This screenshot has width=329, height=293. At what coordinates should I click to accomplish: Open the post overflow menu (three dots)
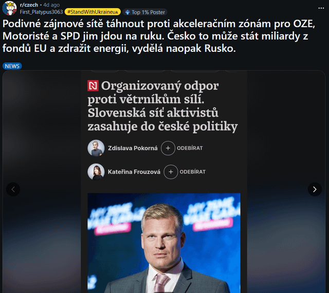tap(321, 8)
